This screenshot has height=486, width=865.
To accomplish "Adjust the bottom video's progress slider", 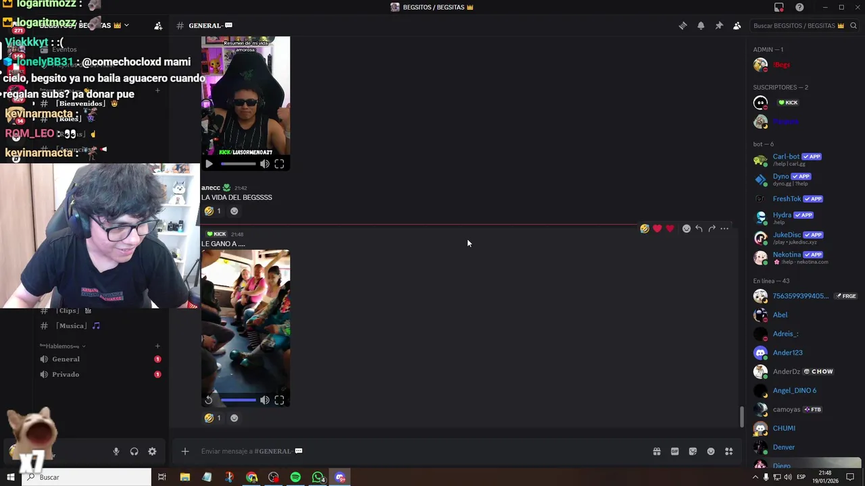I will 238,400.
